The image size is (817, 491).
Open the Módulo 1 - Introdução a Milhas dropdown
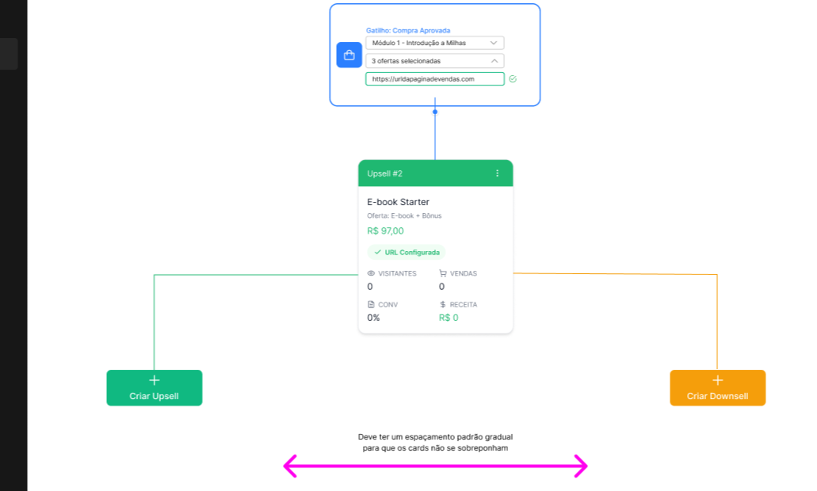coord(434,43)
